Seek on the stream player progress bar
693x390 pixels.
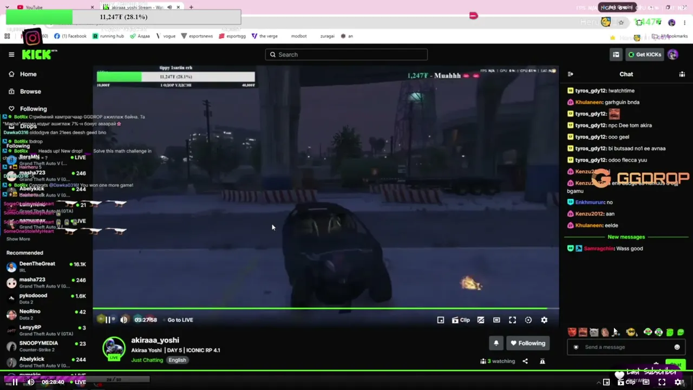[326, 309]
